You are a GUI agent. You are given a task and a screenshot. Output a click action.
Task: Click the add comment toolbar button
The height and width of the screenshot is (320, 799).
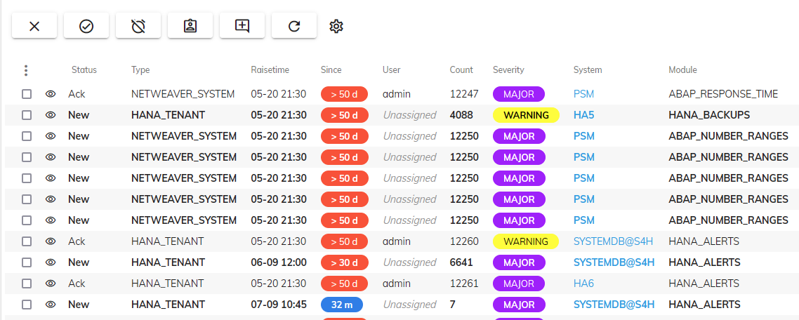point(242,26)
